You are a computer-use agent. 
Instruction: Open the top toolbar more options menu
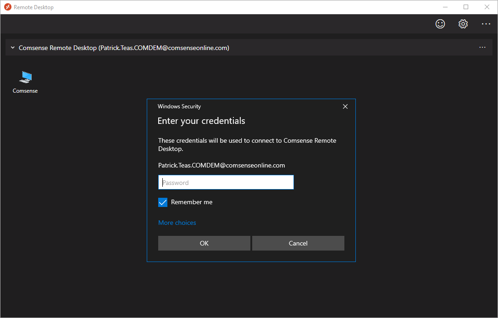(486, 24)
